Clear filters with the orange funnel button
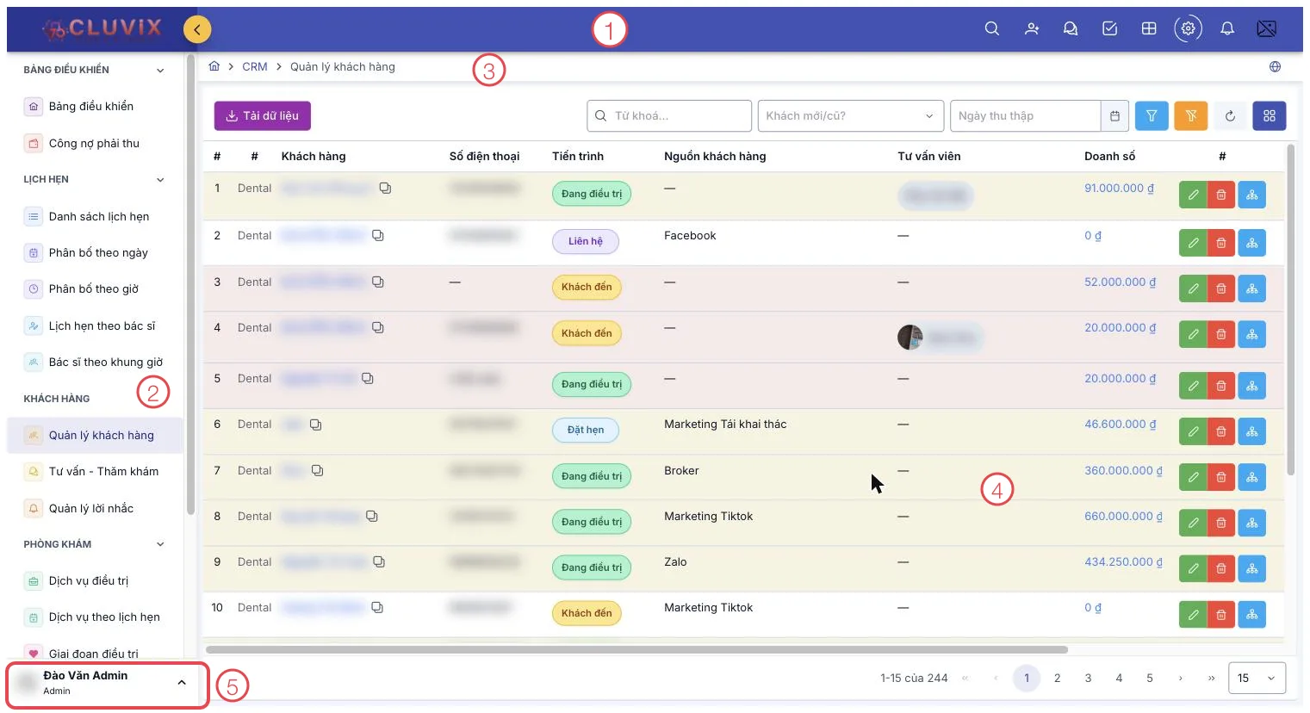The image size is (1310, 713). click(1191, 115)
